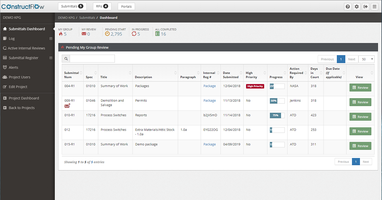Viewport: 382px width, 200px height.
Task: Expand the Log sidebar item
Action: [x=51, y=39]
